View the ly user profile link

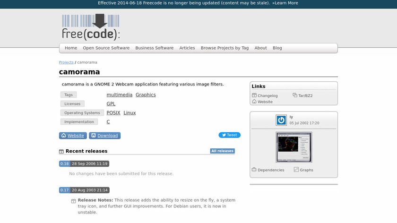click(291, 117)
